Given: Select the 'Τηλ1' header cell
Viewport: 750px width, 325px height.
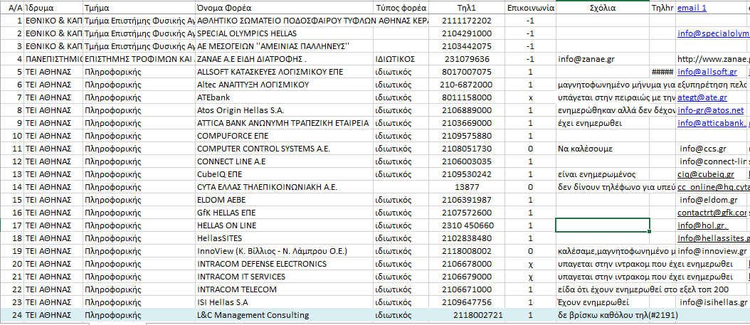Looking at the screenshot, I should click(x=468, y=8).
